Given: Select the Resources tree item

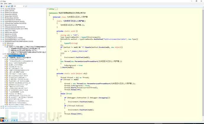Looking at the screenshot, I should pos(10,45).
